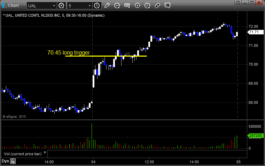
Task: Click the Dyn scaling label
Action: click(5, 161)
